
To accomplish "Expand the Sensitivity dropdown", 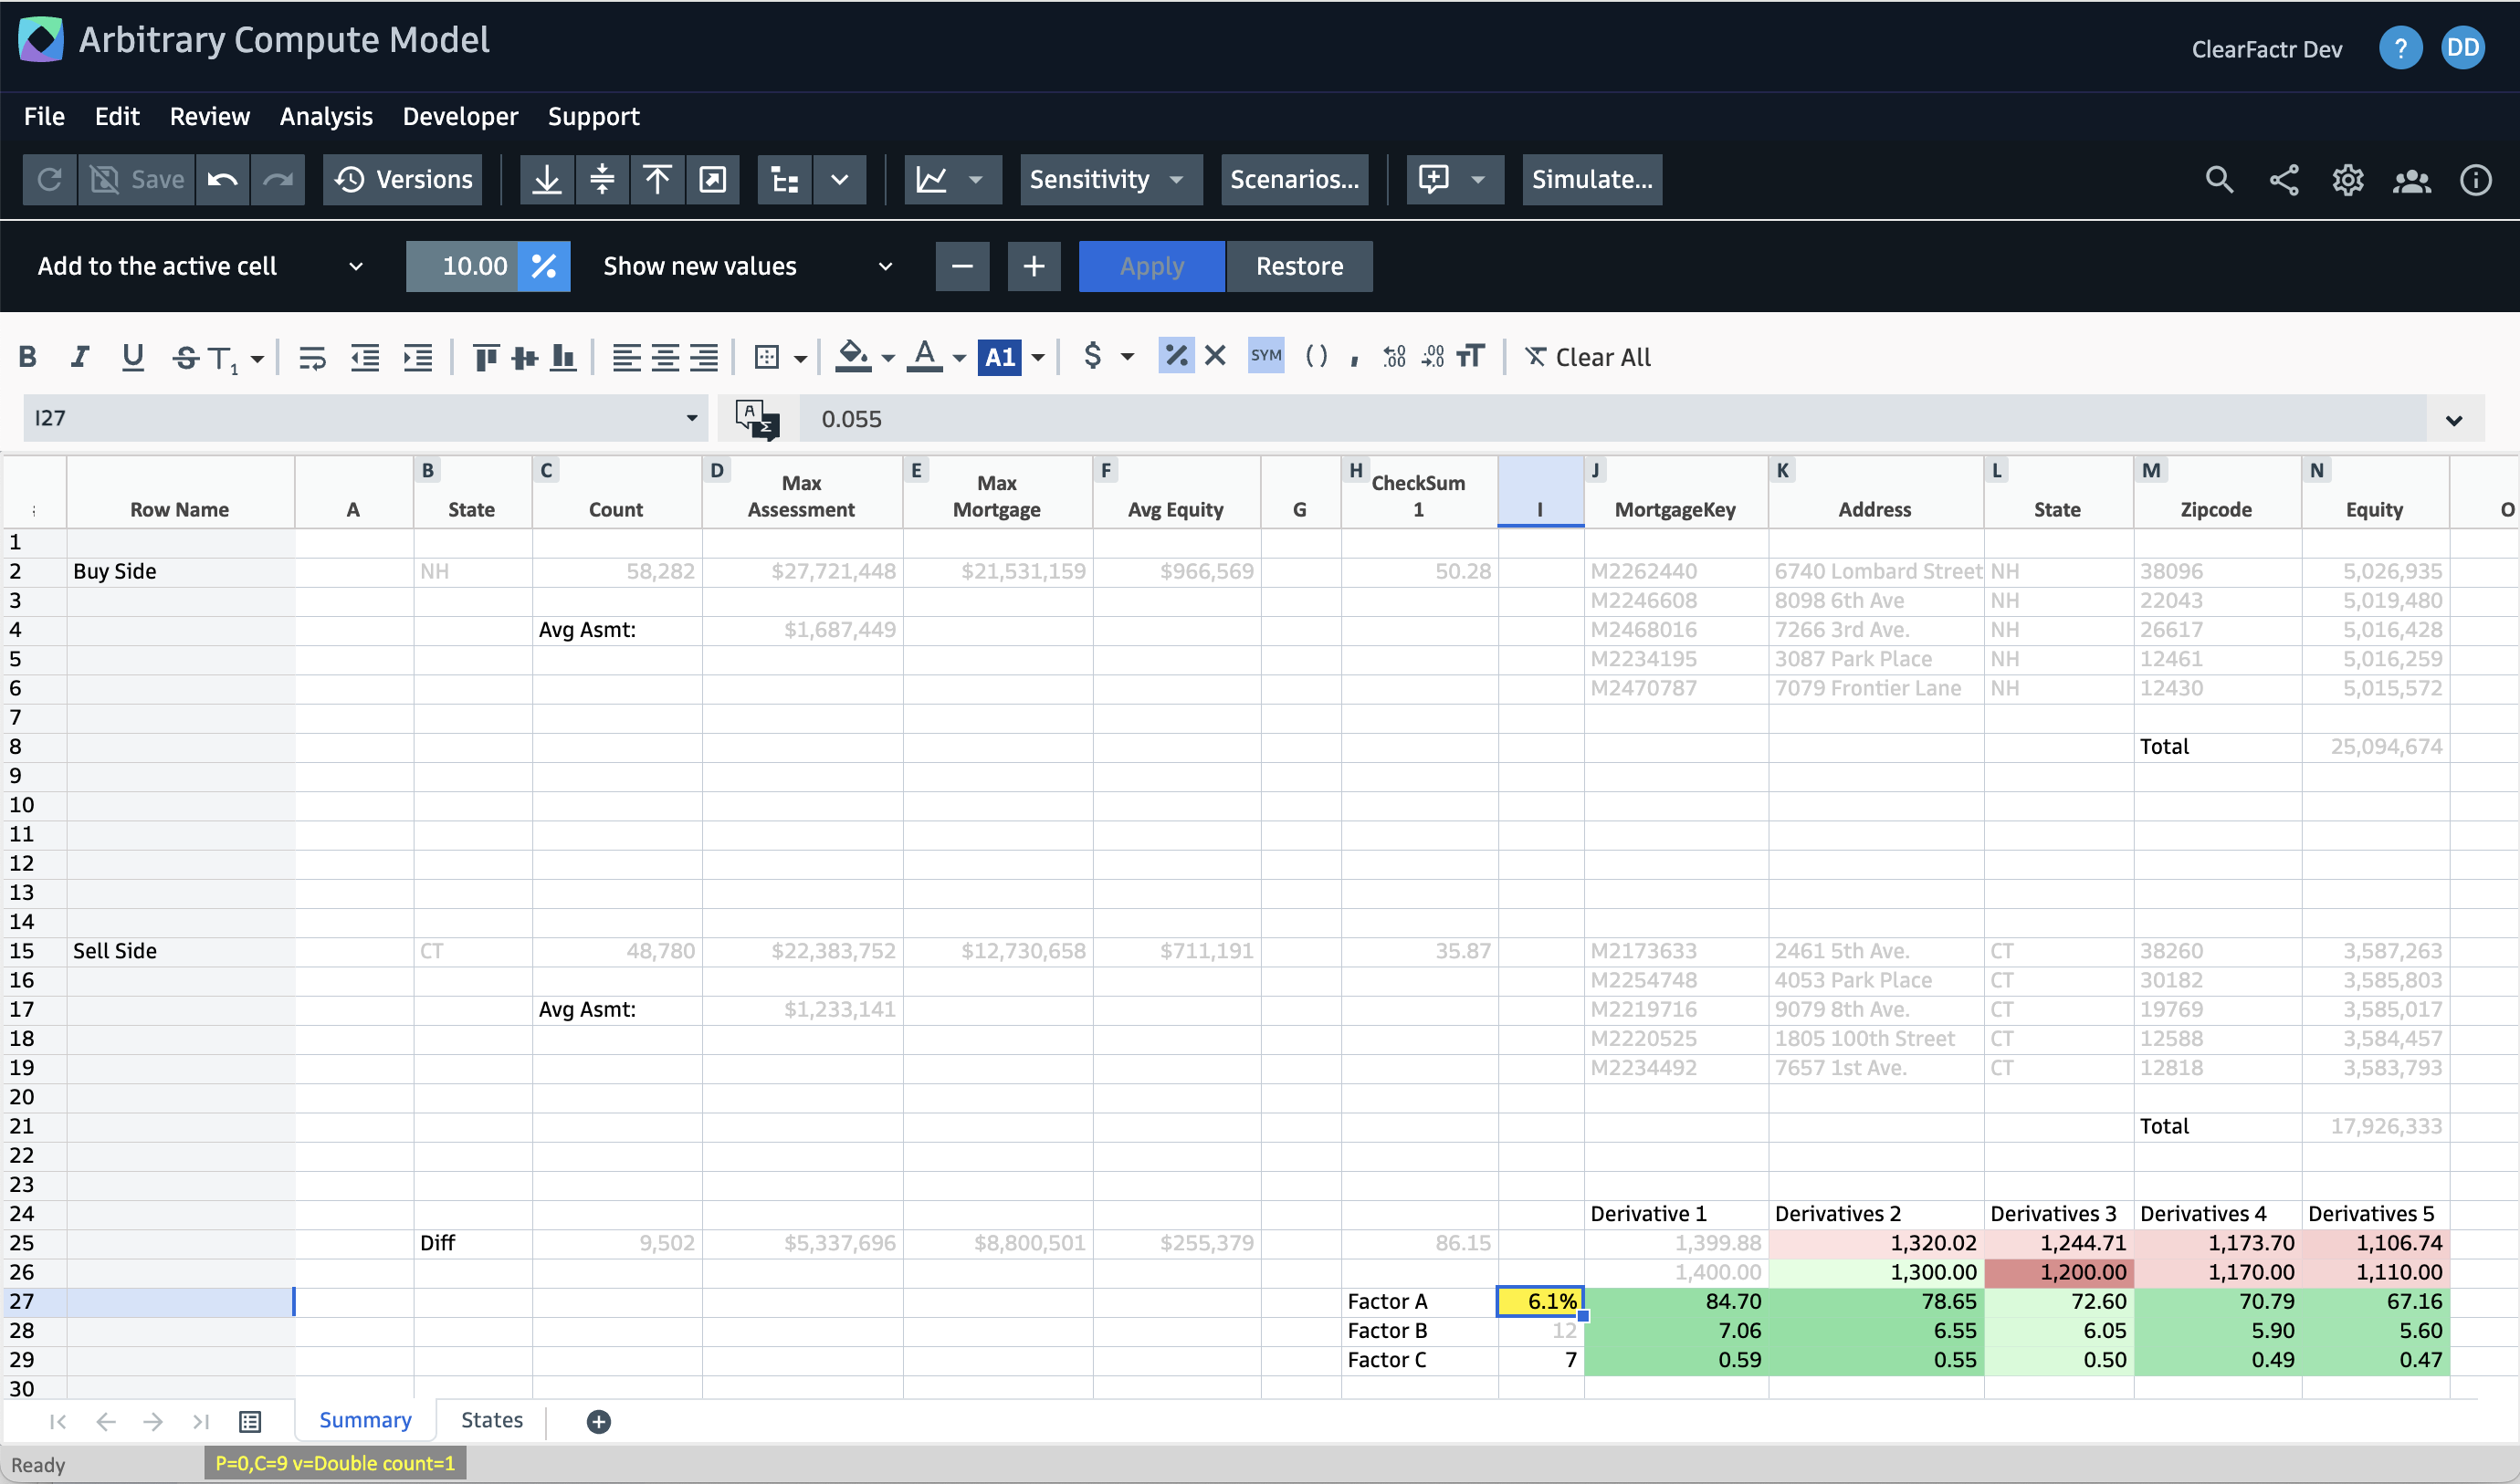I will click(x=1109, y=179).
